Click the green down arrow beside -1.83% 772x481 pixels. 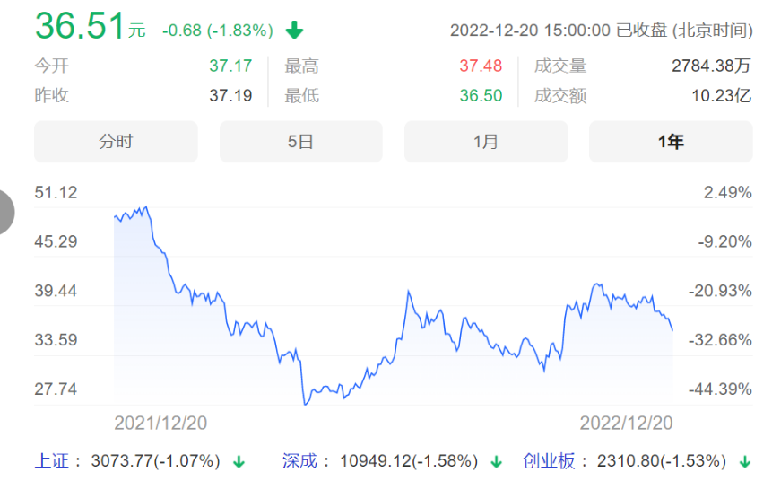(294, 31)
